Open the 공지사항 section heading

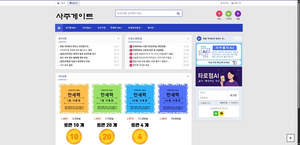[x=62, y=39]
